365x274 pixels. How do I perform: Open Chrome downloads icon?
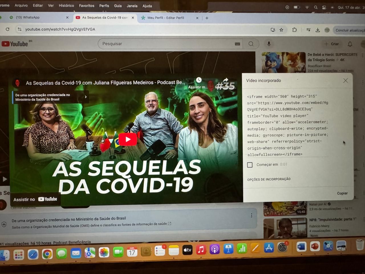[x=318, y=30]
